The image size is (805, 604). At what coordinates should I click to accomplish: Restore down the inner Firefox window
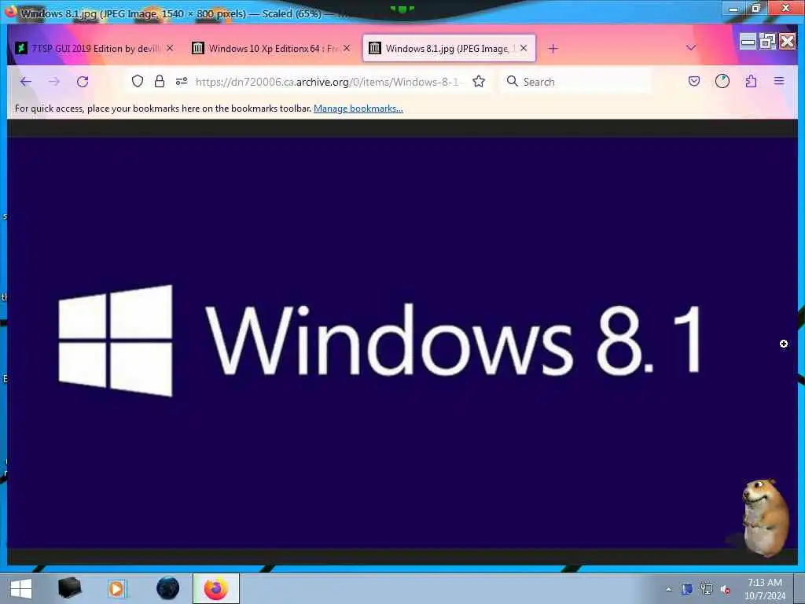pyautogui.click(x=767, y=41)
